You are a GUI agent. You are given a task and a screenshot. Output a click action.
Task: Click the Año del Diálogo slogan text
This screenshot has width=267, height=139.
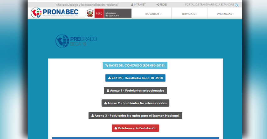click(x=87, y=5)
